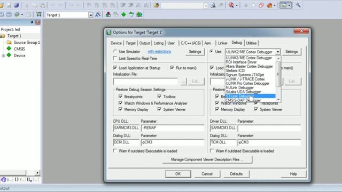Open the breakpoints toolbar dropdown arrow
342x192 pixels.
pos(275,5)
